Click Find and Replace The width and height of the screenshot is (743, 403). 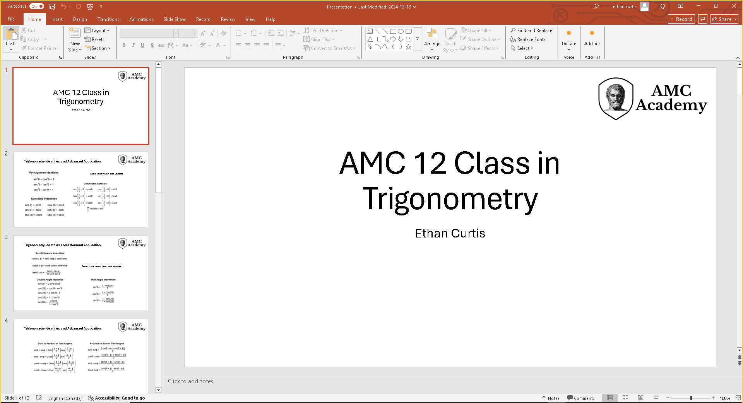531,31
